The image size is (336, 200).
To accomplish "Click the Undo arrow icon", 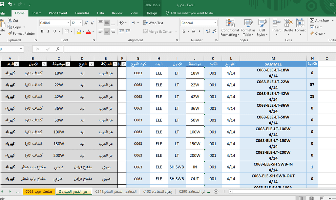I will (10, 5).
